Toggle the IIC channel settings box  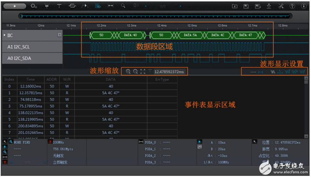point(59,35)
